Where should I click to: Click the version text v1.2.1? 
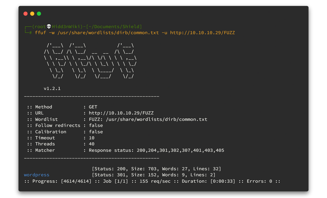click(x=52, y=88)
